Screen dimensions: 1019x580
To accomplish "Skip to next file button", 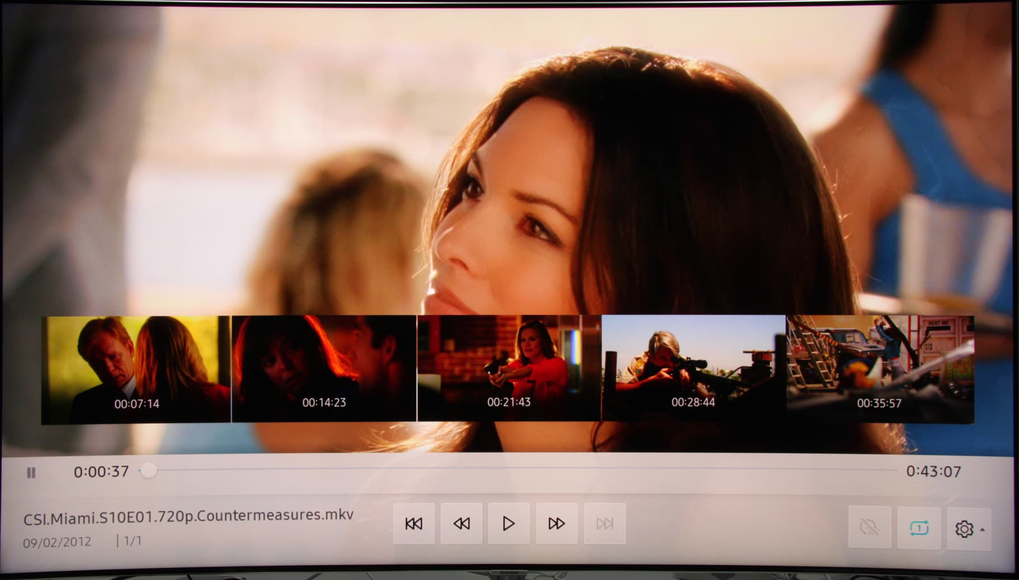I will 604,524.
